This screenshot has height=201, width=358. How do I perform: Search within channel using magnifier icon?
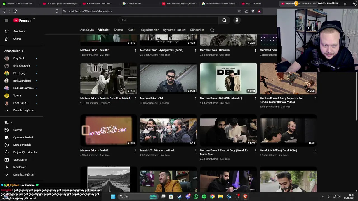[212, 30]
